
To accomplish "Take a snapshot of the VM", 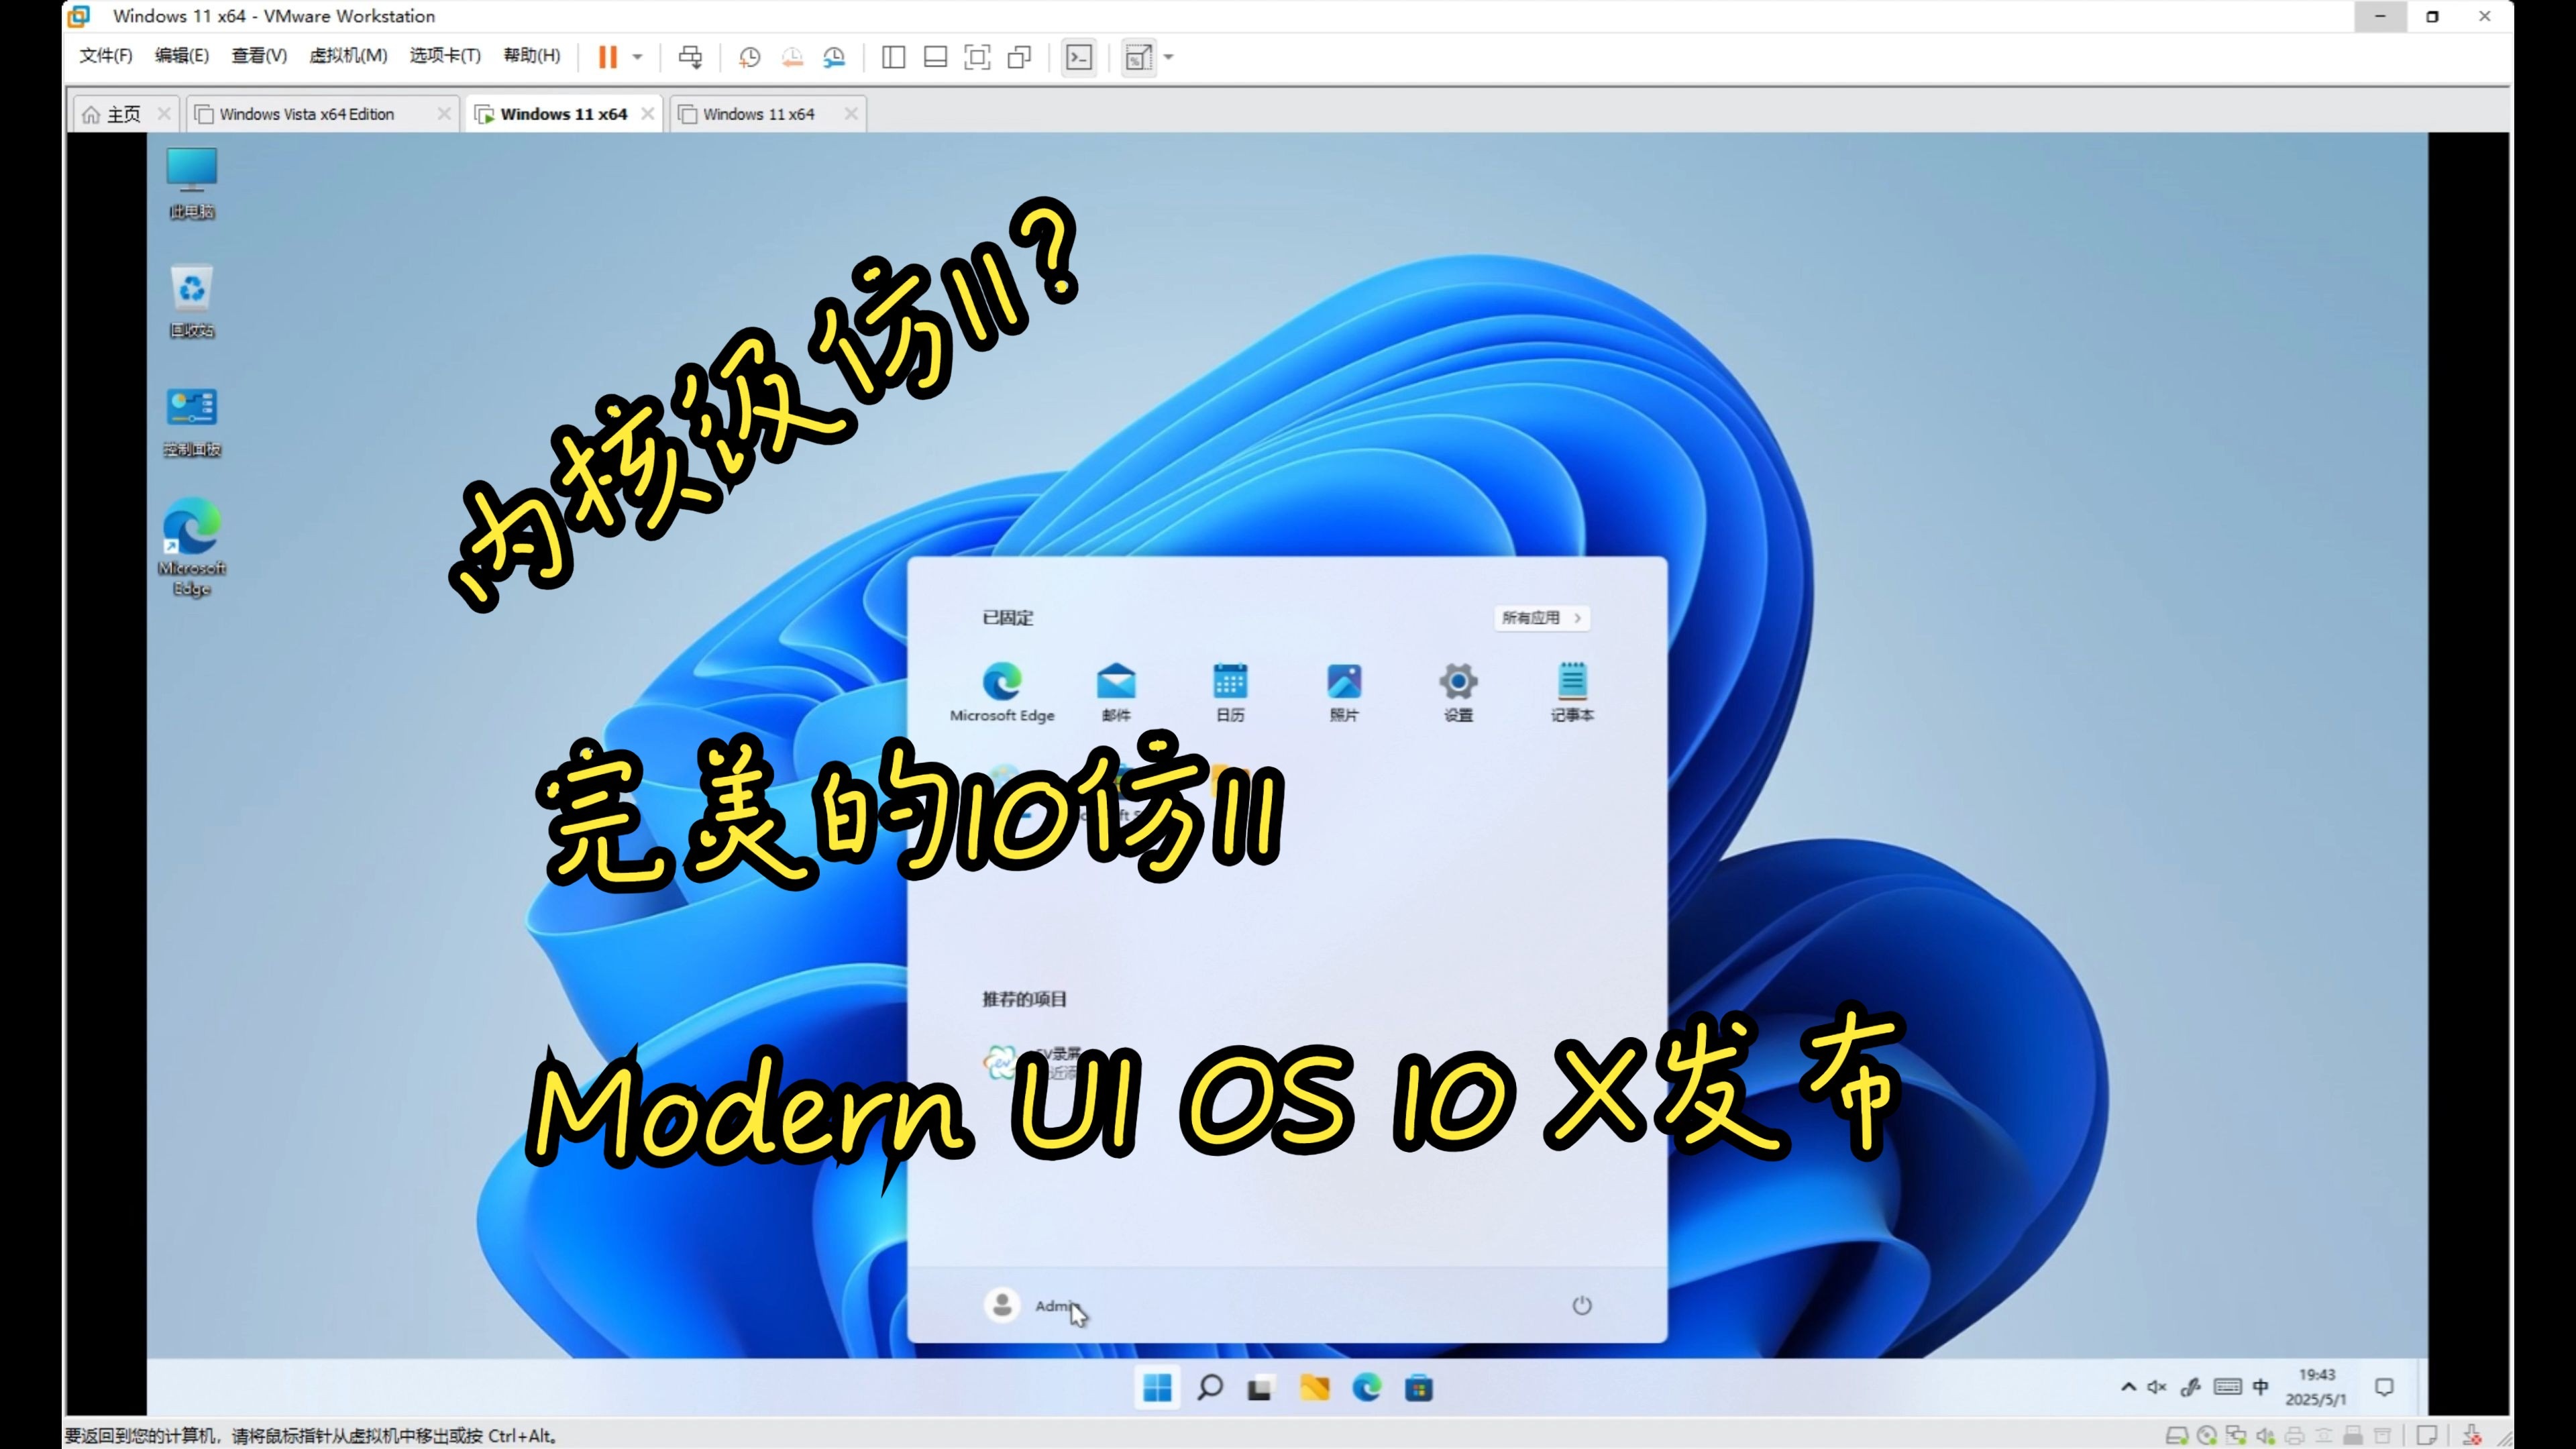I will (x=750, y=57).
